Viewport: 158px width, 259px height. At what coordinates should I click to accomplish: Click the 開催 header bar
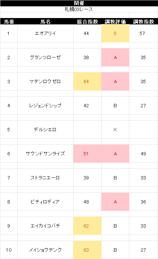coord(79,3)
